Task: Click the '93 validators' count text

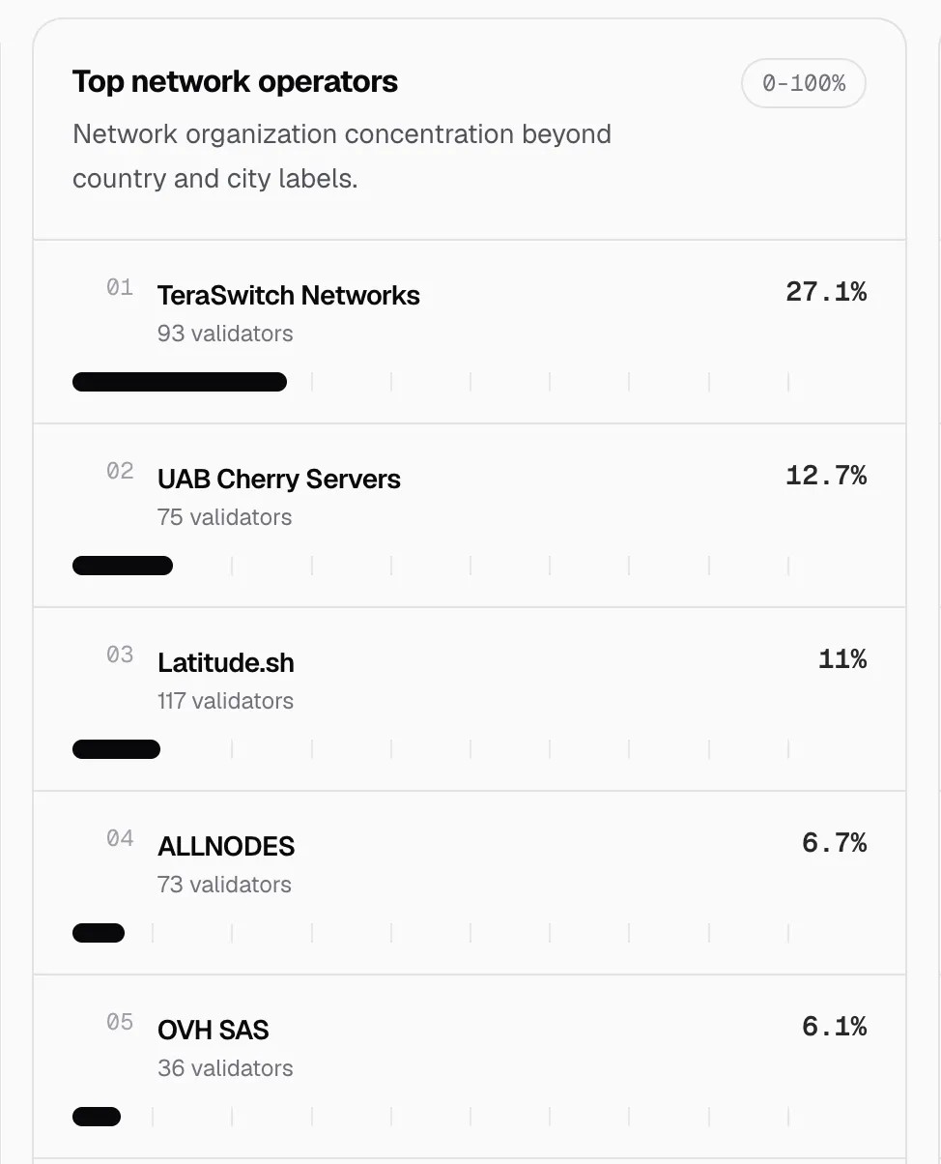Action: 225,334
